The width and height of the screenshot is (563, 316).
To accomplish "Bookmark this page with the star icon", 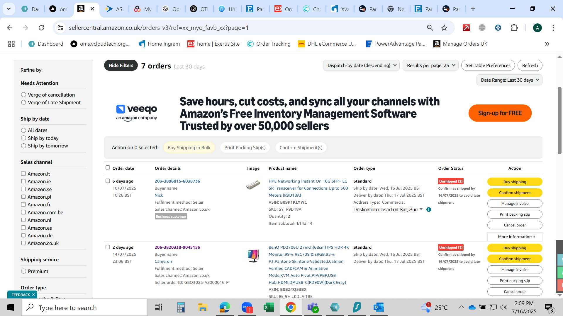I will pos(444,28).
